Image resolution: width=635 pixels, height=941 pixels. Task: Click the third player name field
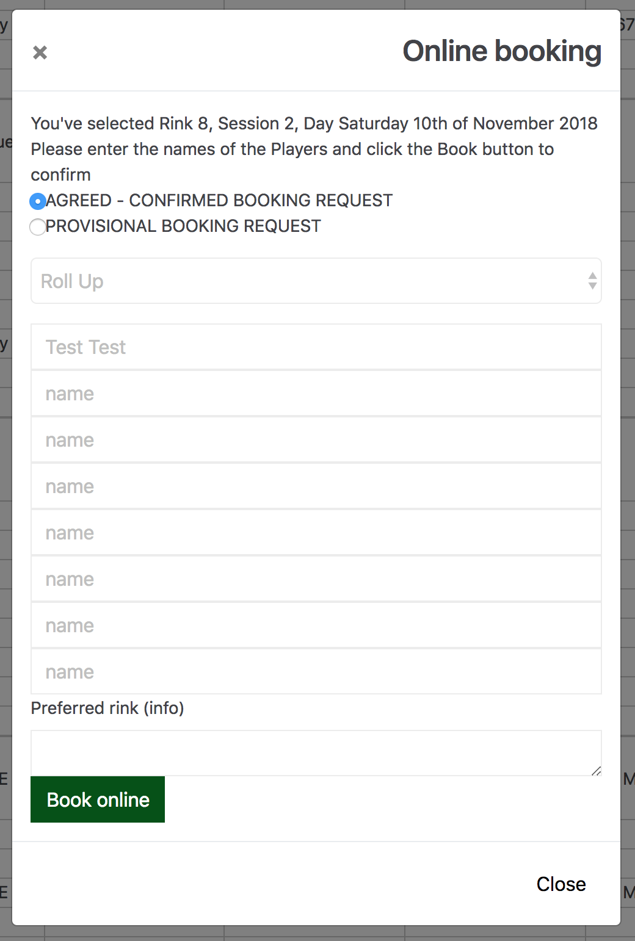pos(316,440)
